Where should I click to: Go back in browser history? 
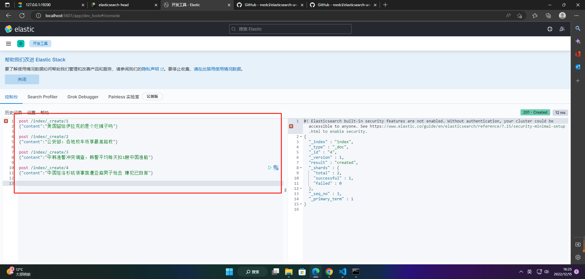point(9,16)
